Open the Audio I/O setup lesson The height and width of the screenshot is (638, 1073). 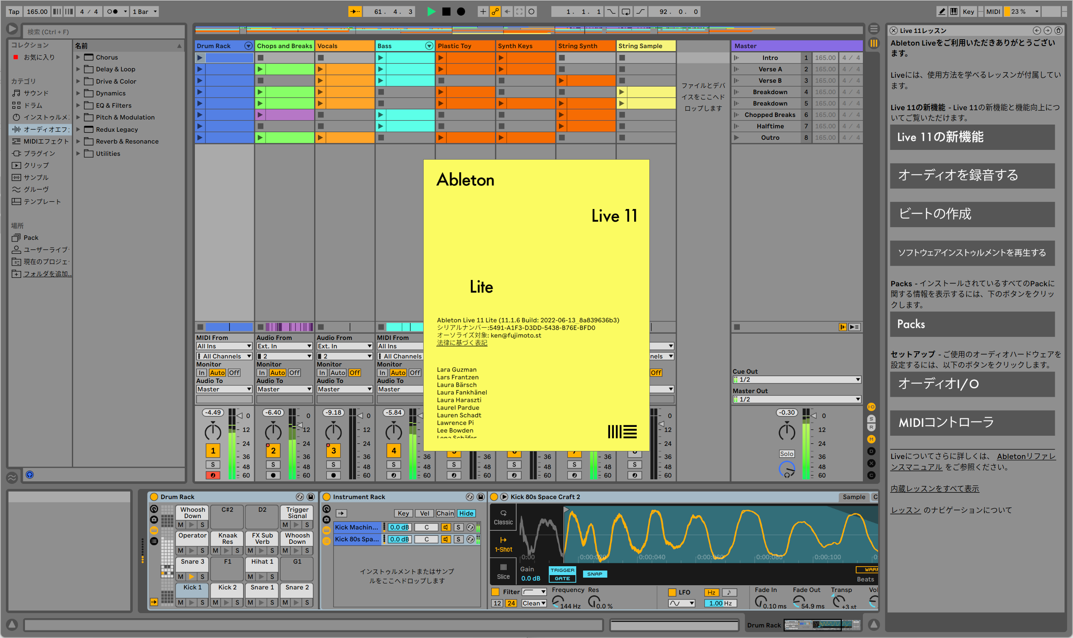pos(972,384)
